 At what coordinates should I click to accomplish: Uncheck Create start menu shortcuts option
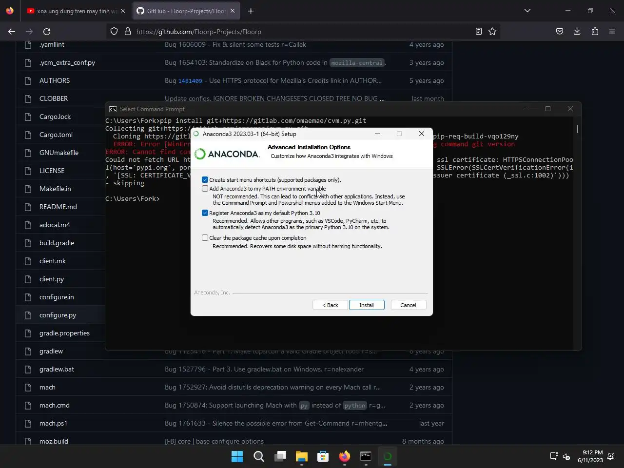[x=205, y=180]
